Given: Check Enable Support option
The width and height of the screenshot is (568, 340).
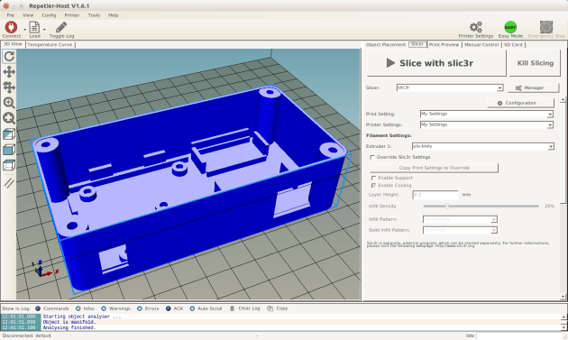Looking at the screenshot, I should pyautogui.click(x=373, y=178).
